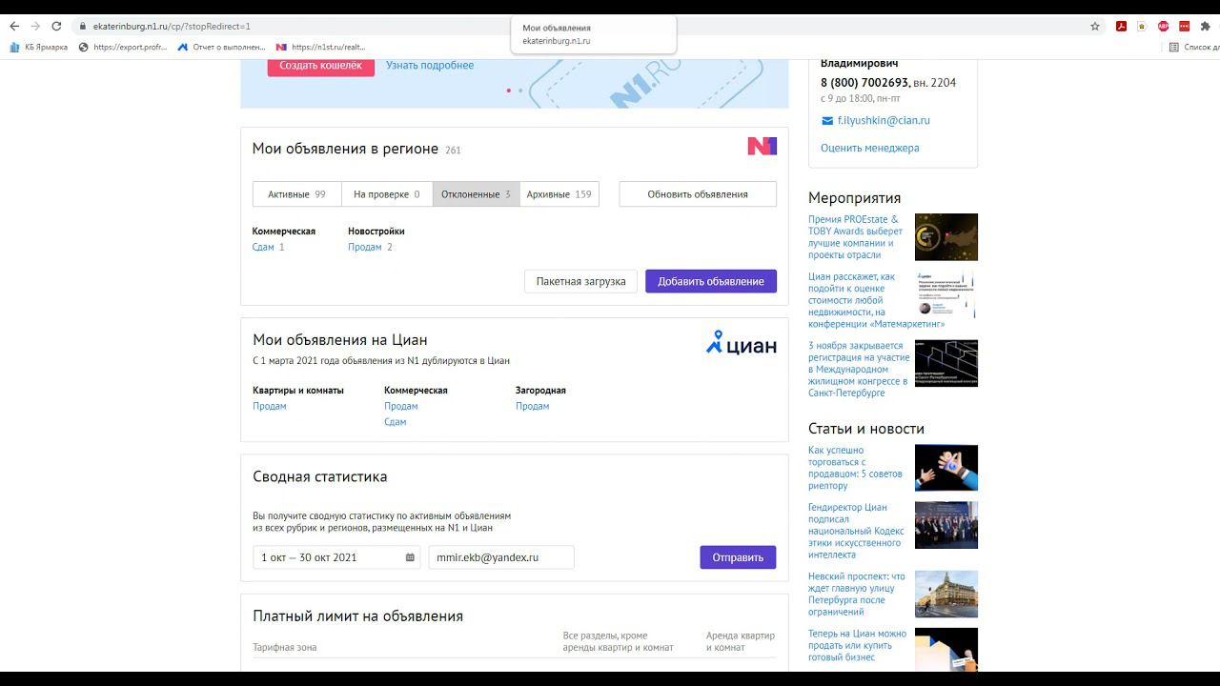Click the Сводная статистика heading
The width and height of the screenshot is (1220, 686).
[320, 476]
